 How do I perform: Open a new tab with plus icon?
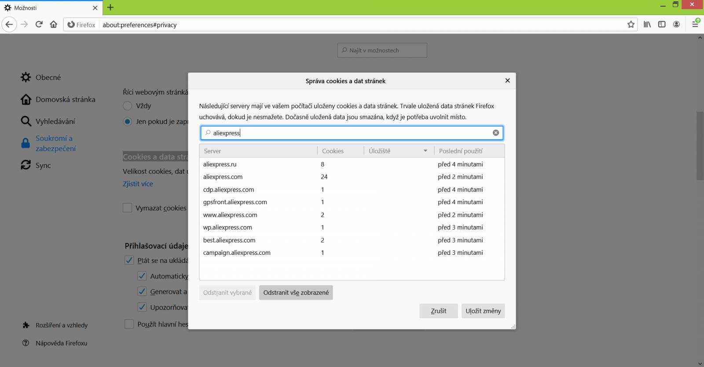click(x=110, y=7)
